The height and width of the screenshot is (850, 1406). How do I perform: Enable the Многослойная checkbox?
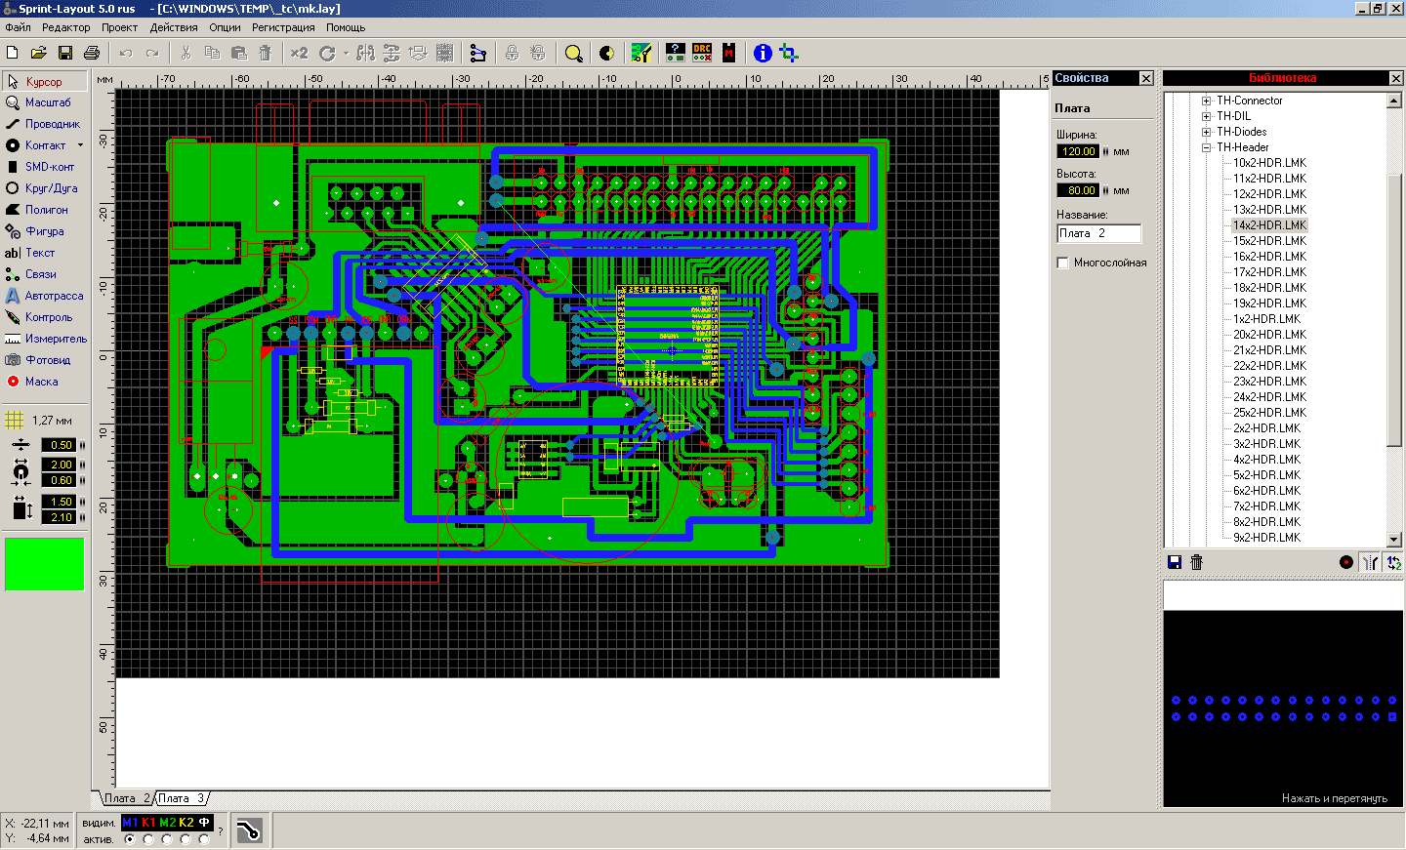point(1063,263)
